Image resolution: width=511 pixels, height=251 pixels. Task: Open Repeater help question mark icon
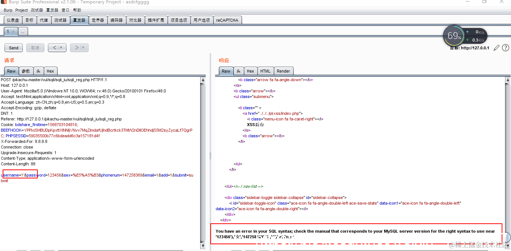pos(505,48)
